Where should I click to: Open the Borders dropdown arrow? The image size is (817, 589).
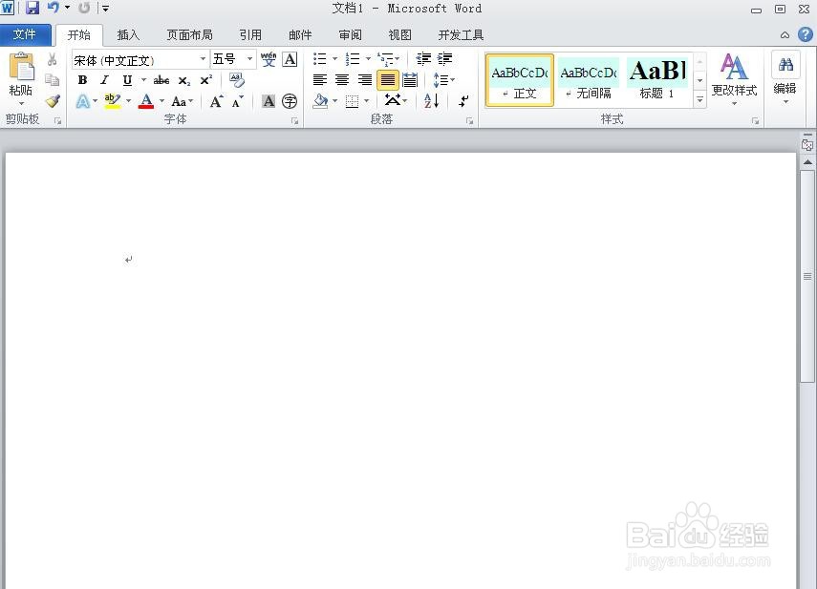[367, 101]
